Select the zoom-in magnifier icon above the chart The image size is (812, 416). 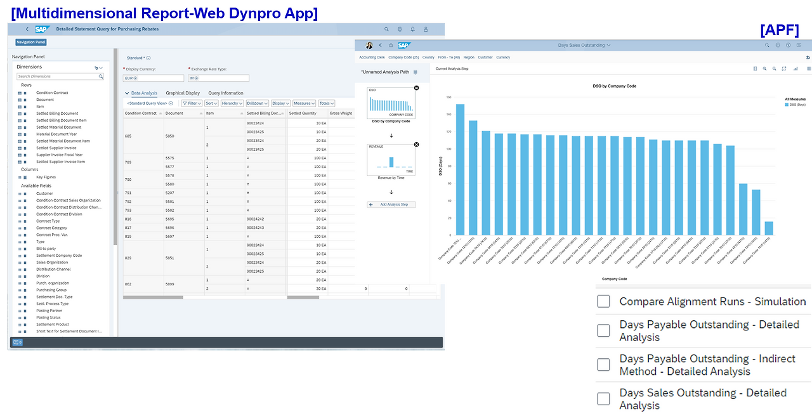tap(775, 68)
